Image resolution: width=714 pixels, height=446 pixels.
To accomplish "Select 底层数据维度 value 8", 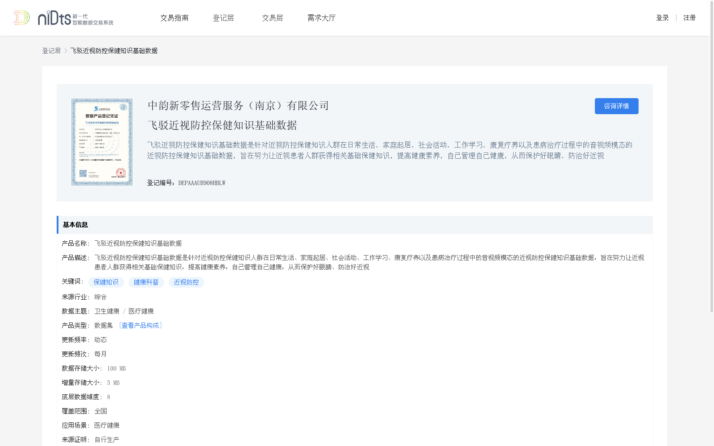I will coord(108,397).
